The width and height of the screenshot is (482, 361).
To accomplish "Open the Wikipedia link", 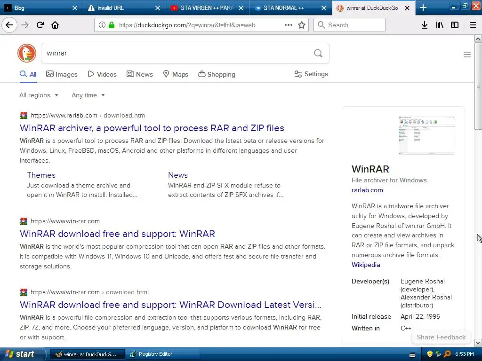I will pyautogui.click(x=365, y=265).
